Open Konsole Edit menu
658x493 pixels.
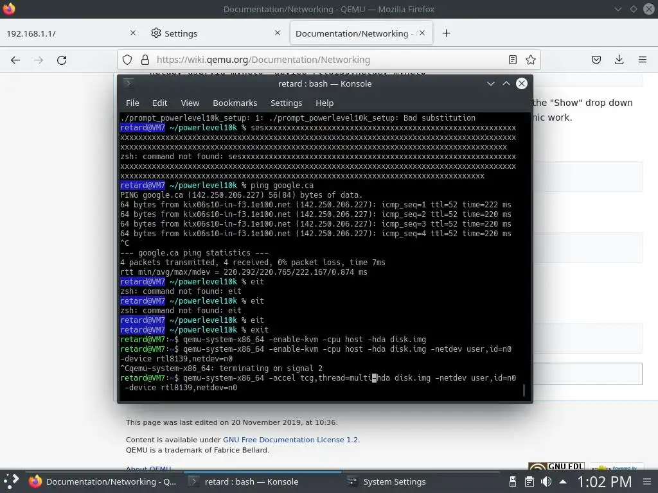[159, 103]
